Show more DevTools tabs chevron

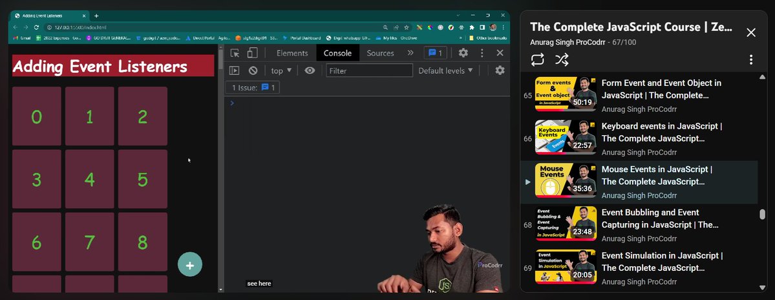[410, 53]
